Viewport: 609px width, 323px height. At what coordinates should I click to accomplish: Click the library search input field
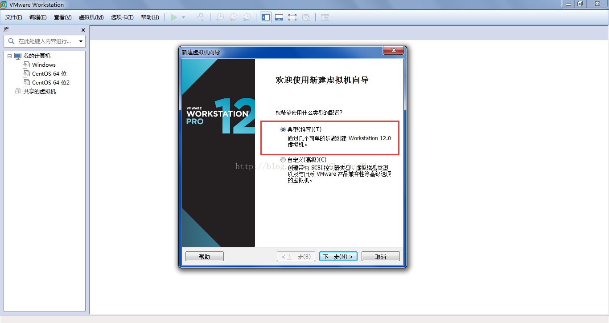[45, 41]
